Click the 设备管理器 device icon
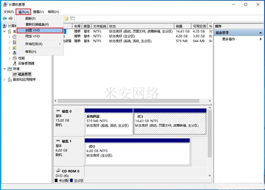This screenshot has height=190, width=265. [x=15, y=63]
